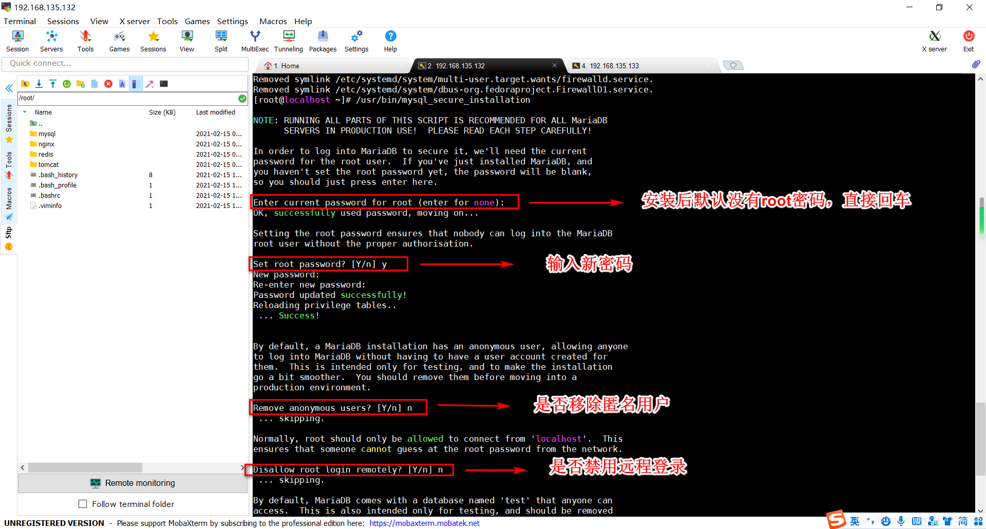Screen dimensions: 986x529
Task: Open the mobaxterm.mobatek.net link
Action: [424, 523]
